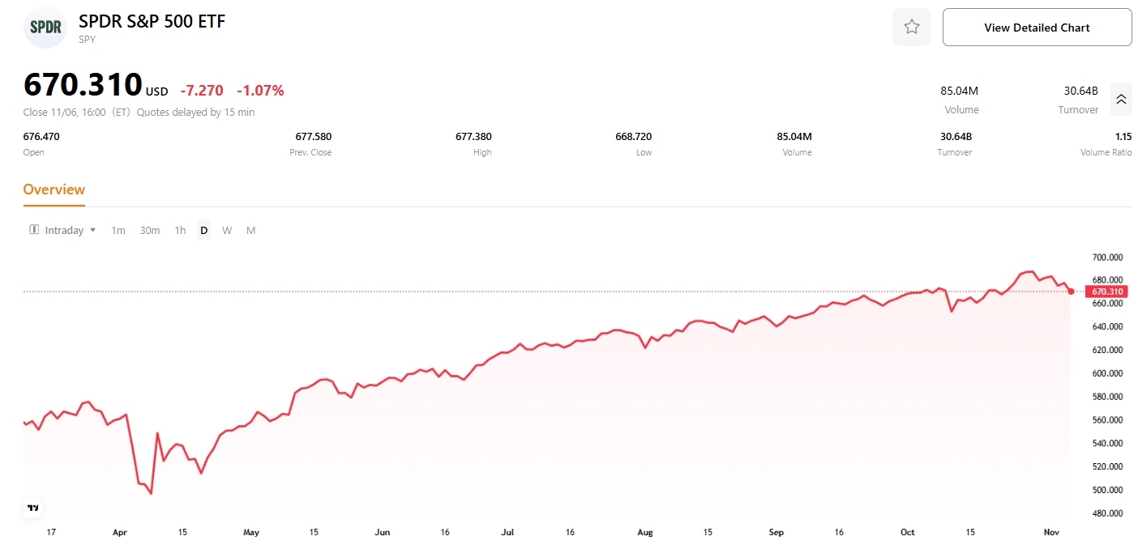Click the latest price dot on the chart line

click(1070, 292)
